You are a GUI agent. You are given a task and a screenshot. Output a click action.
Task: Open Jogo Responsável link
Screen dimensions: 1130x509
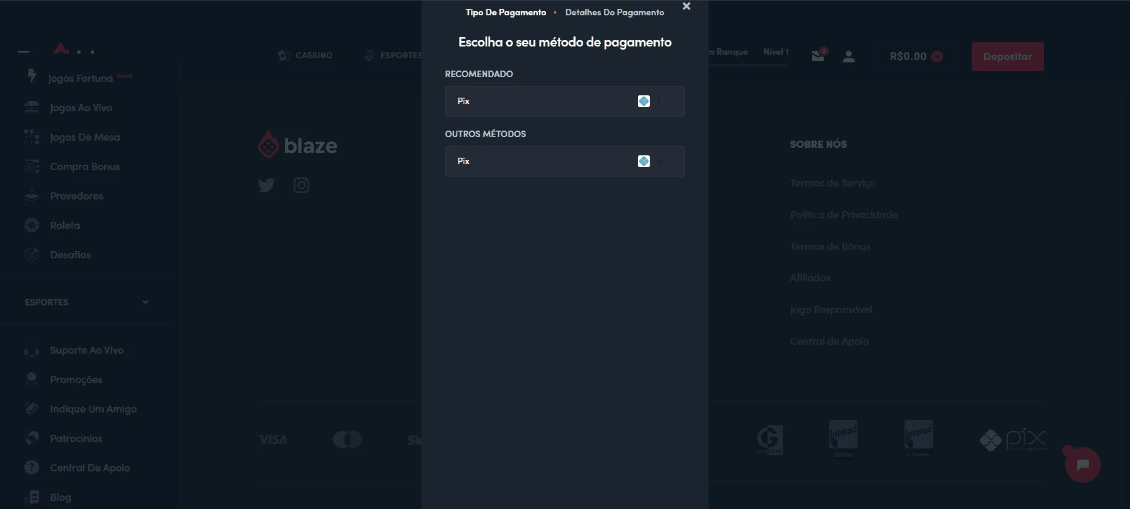(x=831, y=310)
